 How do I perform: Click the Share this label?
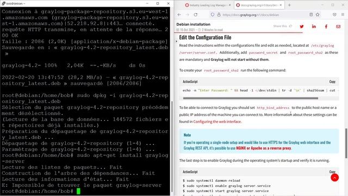point(280,26)
